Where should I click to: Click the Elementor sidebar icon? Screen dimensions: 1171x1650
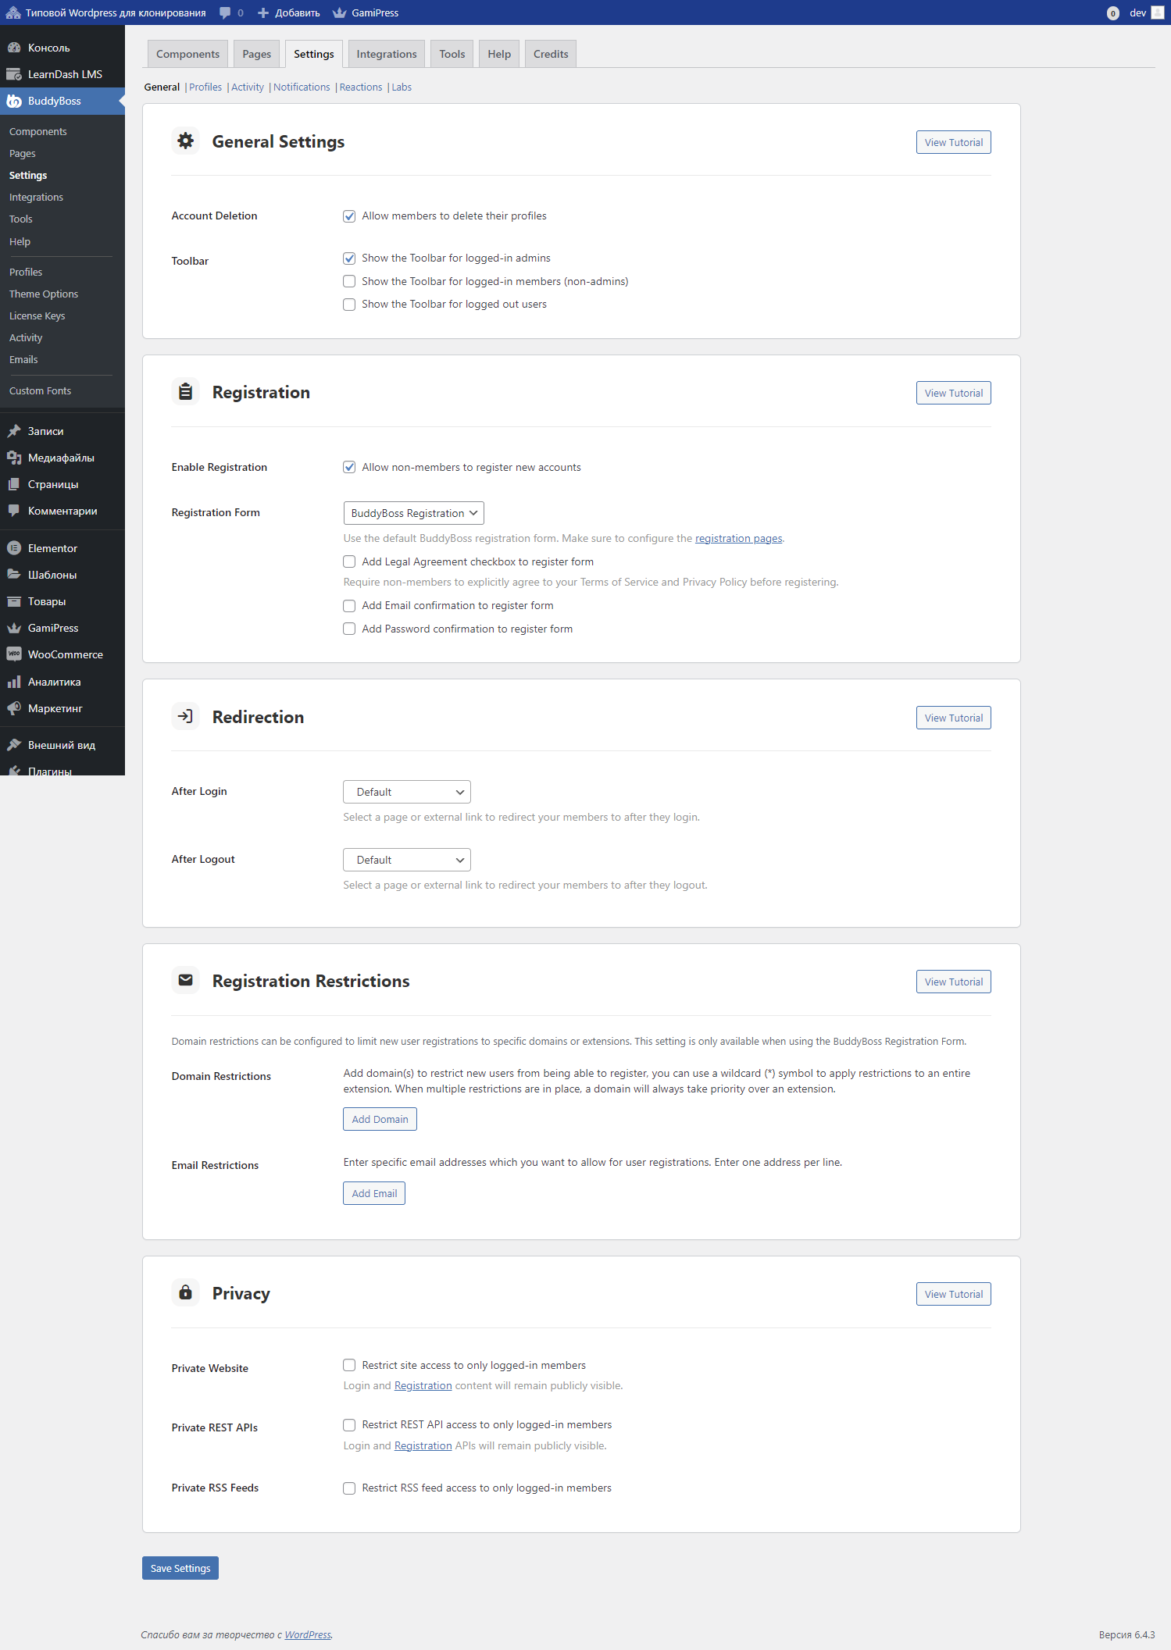[x=14, y=548]
